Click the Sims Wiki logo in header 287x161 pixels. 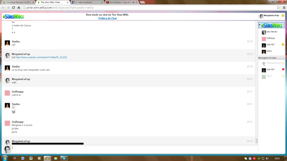[x=13, y=17]
